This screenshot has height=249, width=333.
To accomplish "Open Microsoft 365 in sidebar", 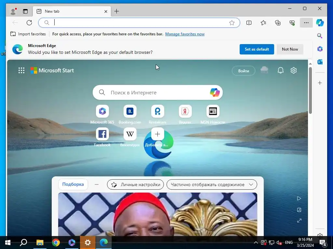I will point(320,49).
